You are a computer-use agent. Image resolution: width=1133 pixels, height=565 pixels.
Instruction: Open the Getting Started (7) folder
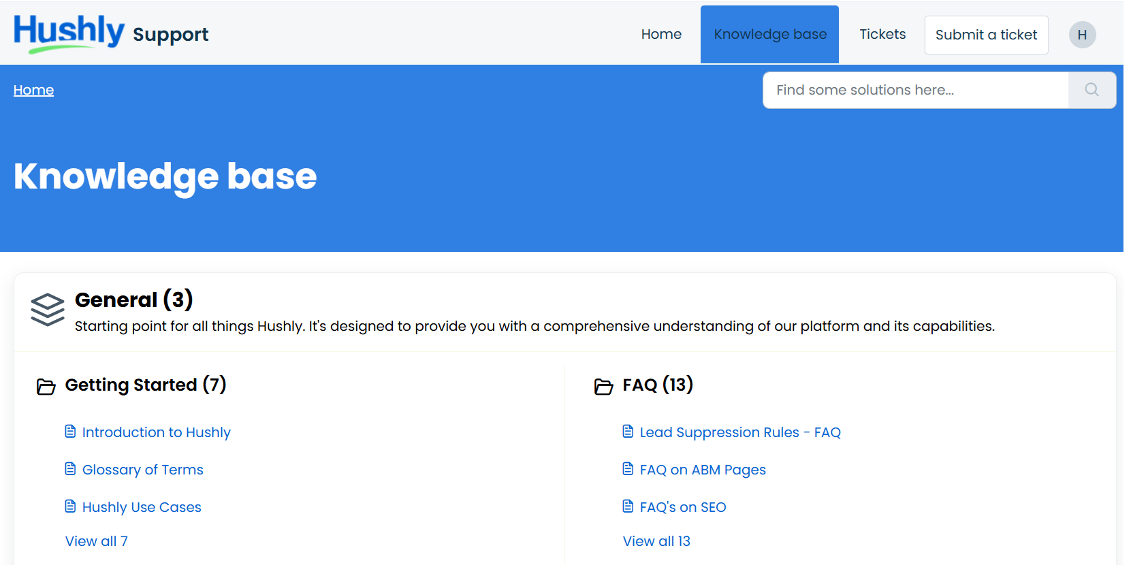click(x=146, y=385)
